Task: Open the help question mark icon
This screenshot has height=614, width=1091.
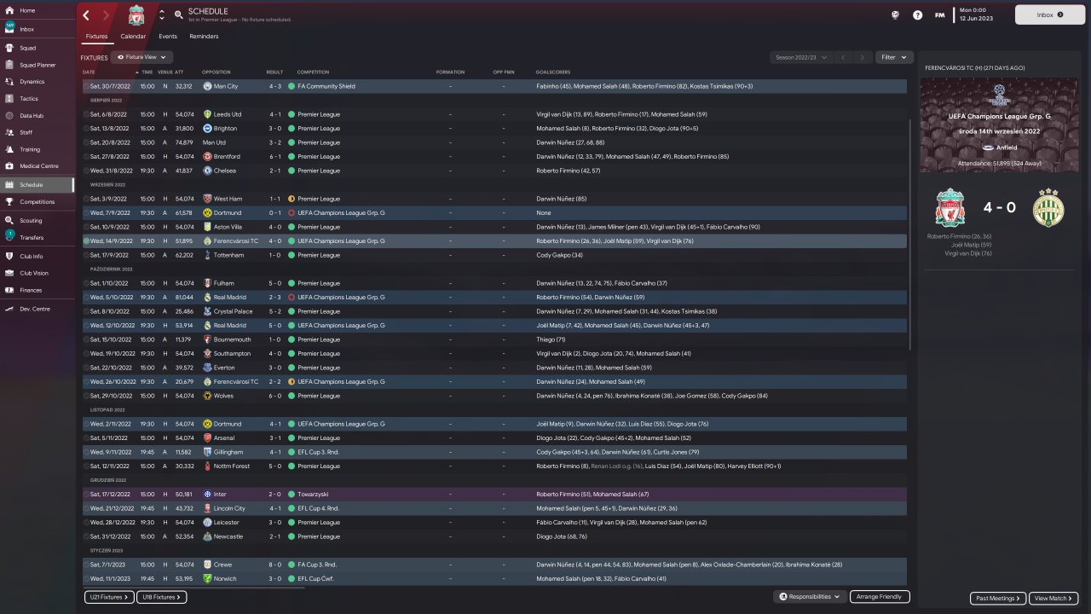Action: click(x=917, y=15)
